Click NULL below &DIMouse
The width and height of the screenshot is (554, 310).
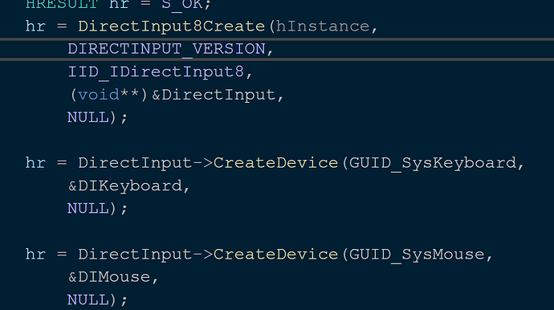pyautogui.click(x=88, y=300)
